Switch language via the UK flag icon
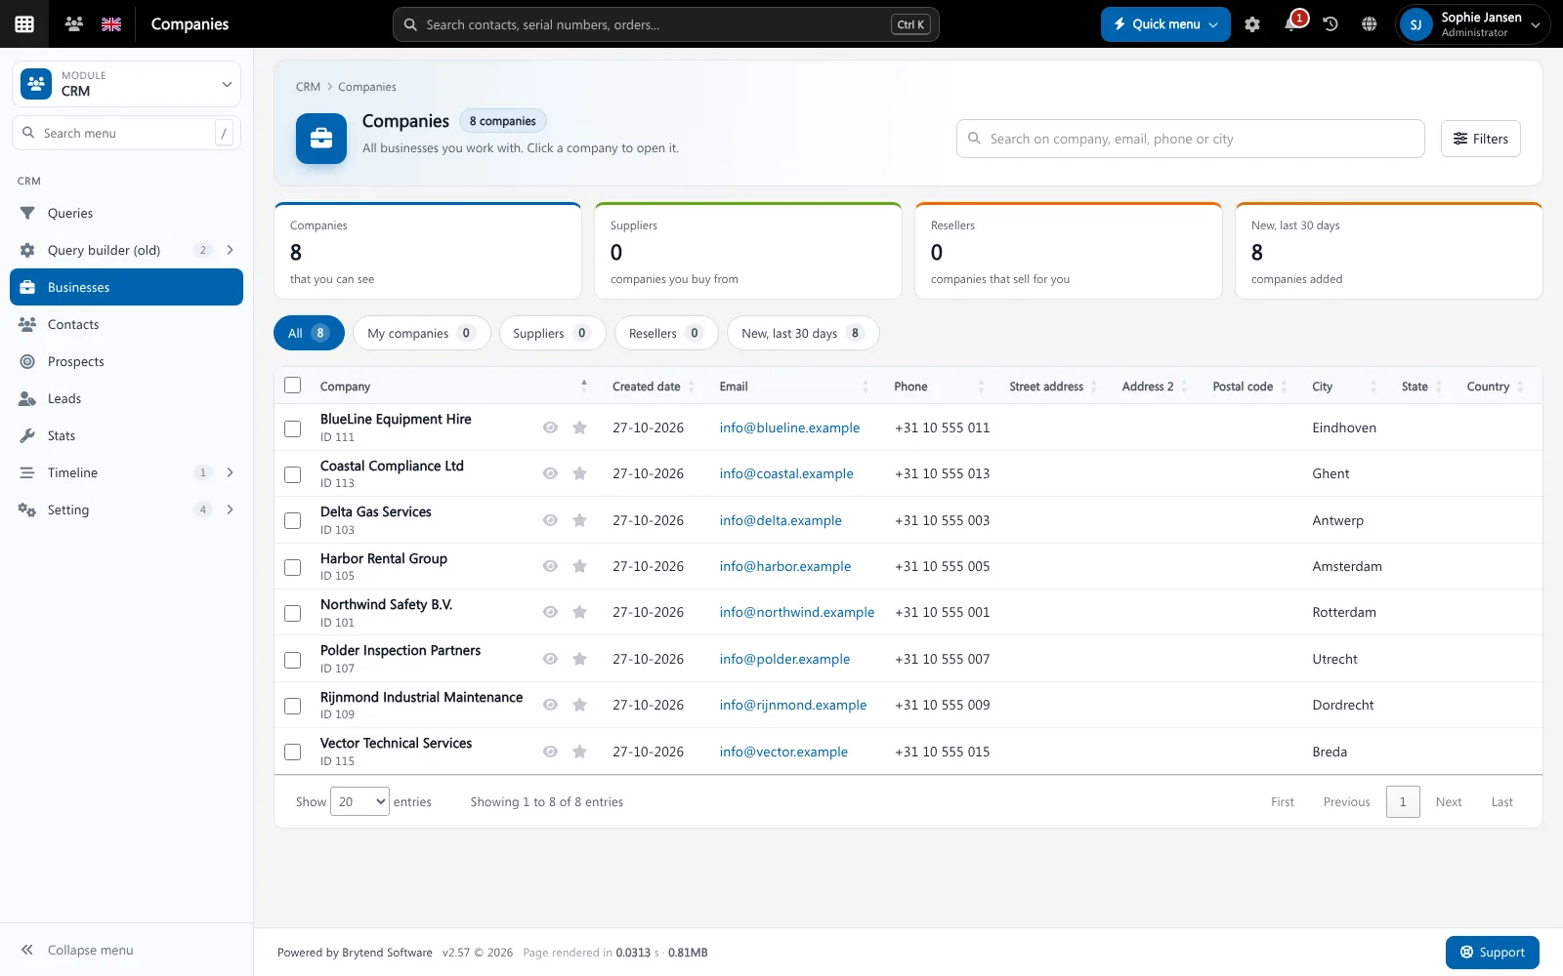The width and height of the screenshot is (1563, 976). [x=111, y=24]
